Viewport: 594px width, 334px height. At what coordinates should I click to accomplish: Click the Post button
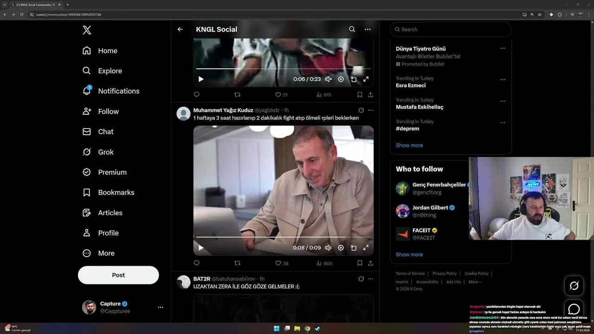click(118, 275)
